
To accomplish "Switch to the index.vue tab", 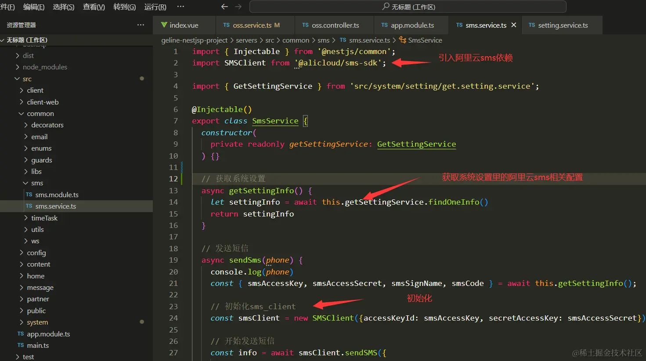I will tap(184, 25).
